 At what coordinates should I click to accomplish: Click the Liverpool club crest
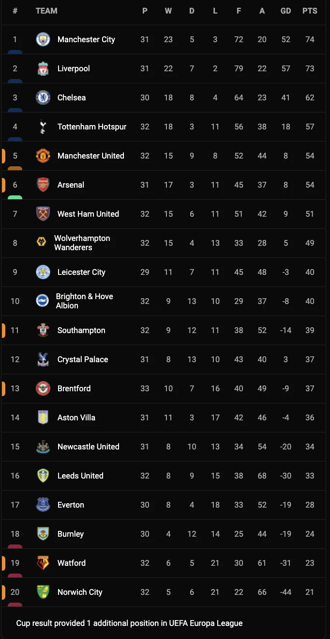(x=43, y=68)
